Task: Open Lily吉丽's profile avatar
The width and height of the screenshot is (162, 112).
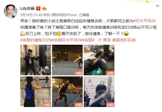Action: 11,11
